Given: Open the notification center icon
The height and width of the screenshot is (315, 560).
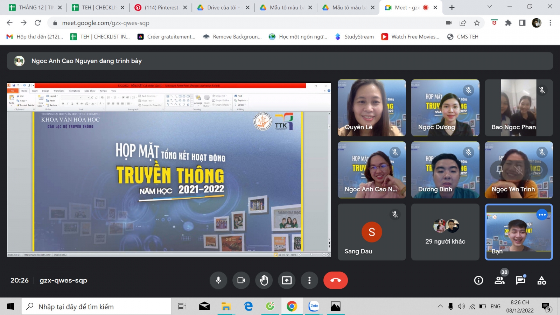Looking at the screenshot, I should point(546,307).
